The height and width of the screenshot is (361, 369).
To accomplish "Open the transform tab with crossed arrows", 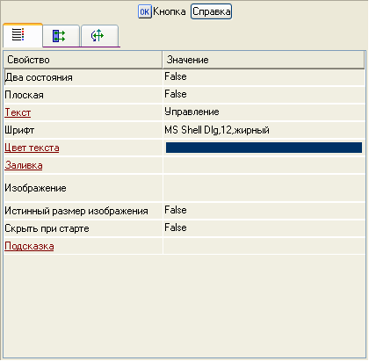I will coord(99,36).
